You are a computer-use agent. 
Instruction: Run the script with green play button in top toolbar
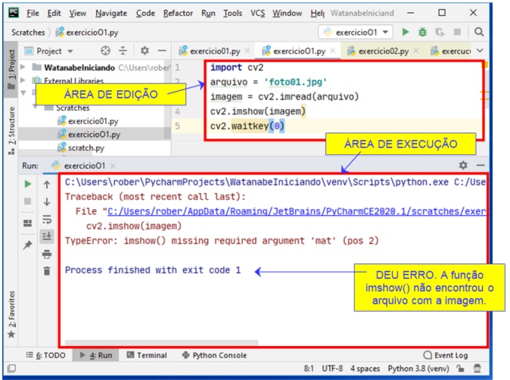pyautogui.click(x=406, y=33)
